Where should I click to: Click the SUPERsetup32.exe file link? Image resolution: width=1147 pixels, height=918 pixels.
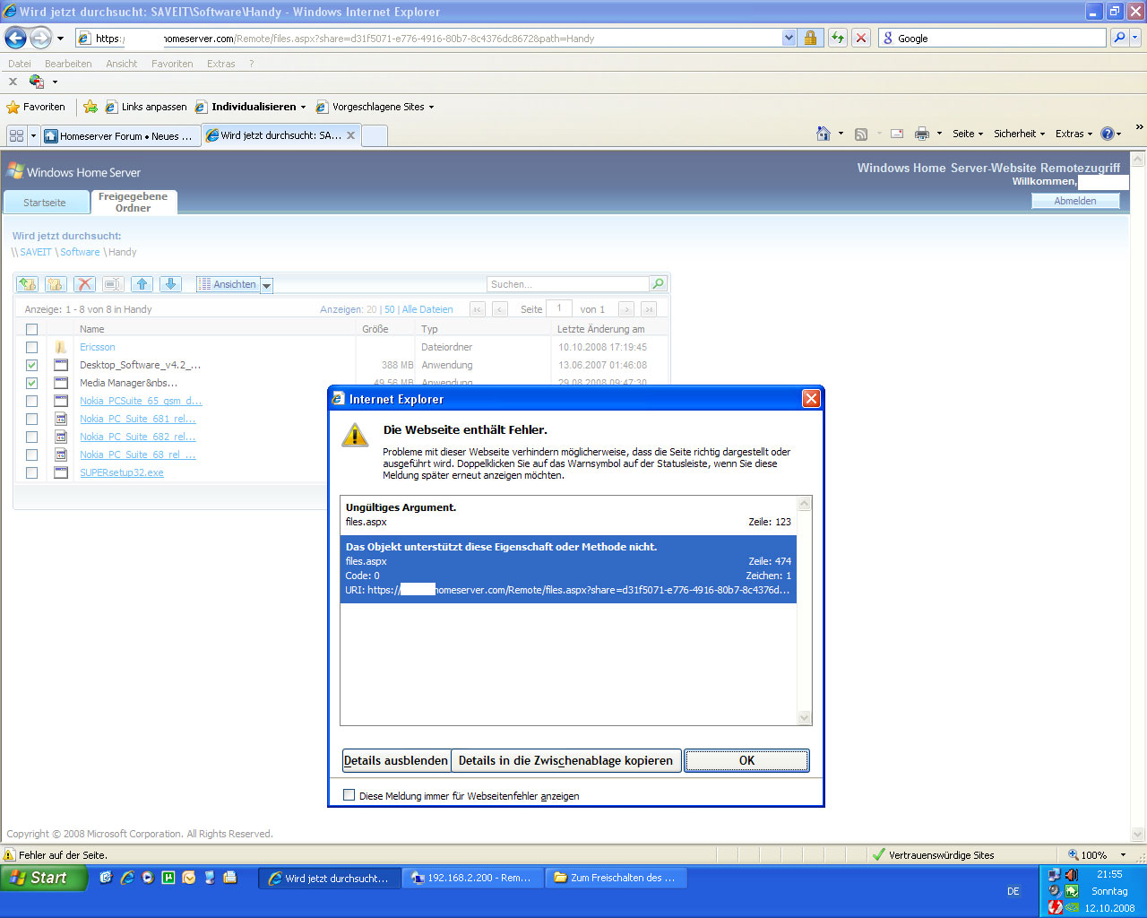[122, 472]
